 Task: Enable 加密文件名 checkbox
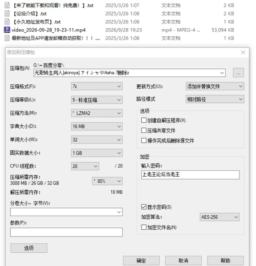(144, 227)
